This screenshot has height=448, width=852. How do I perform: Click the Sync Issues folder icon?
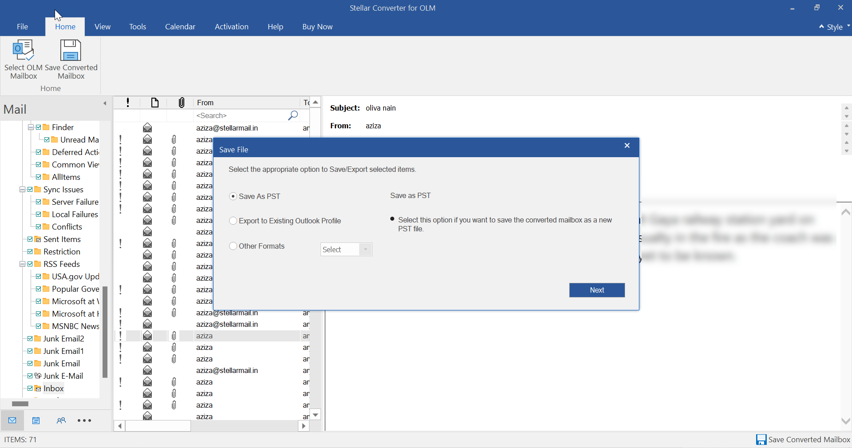[38, 190]
